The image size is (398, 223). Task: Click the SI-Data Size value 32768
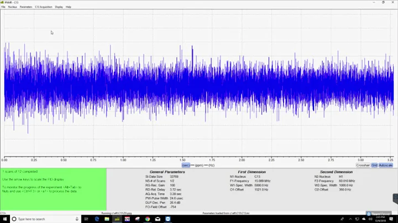[x=174, y=177]
